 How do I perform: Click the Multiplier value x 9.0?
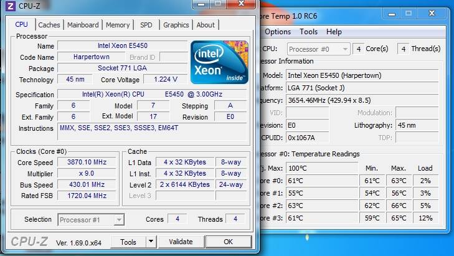pyautogui.click(x=87, y=173)
